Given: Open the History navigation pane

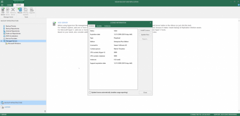Looking at the screenshot, I should click(23, 107).
